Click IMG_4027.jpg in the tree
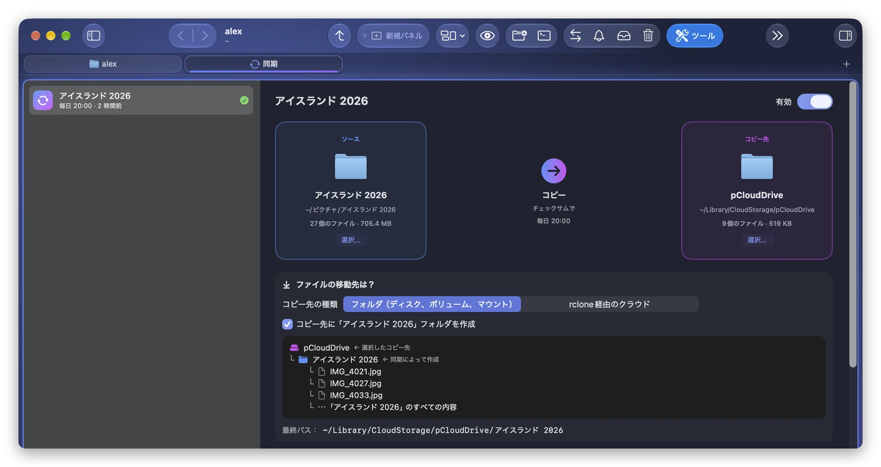 355,383
